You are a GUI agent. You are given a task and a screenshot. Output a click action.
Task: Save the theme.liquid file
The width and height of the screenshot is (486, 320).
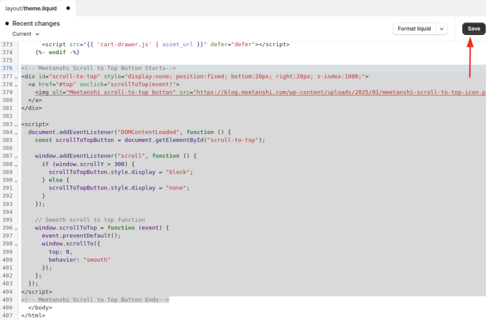pyautogui.click(x=474, y=29)
